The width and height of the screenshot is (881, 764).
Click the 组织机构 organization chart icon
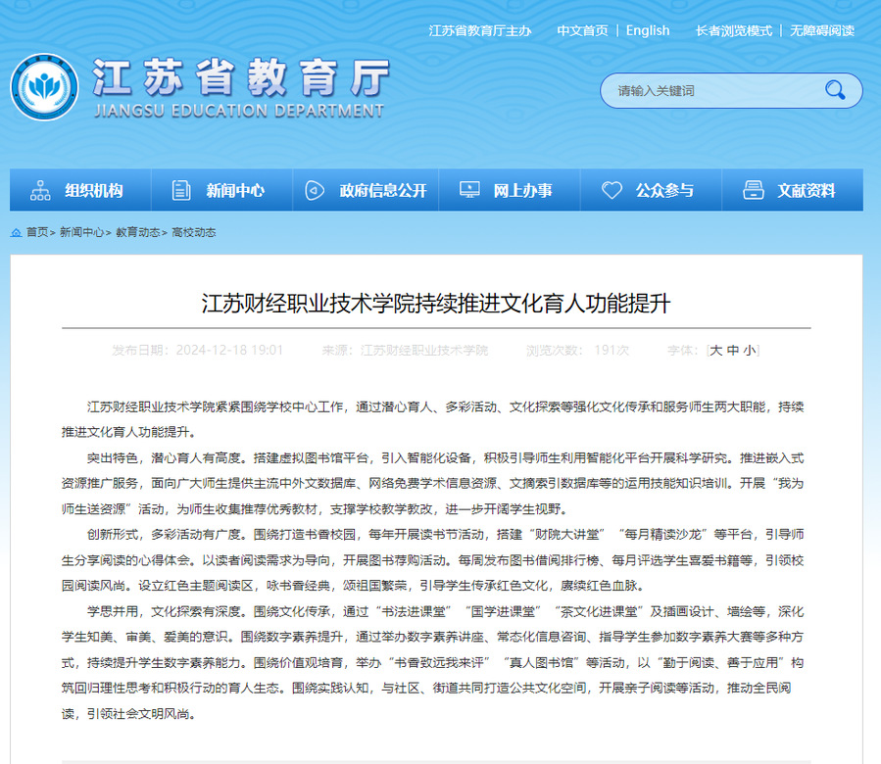point(40,190)
